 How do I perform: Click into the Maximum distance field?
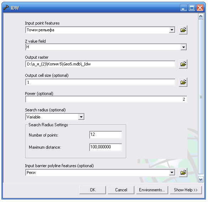[x=106, y=147]
